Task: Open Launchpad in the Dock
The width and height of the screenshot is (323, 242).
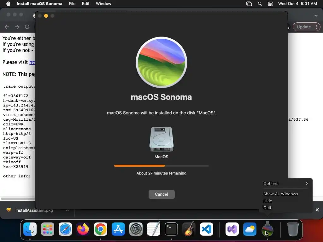Action: [48, 229]
